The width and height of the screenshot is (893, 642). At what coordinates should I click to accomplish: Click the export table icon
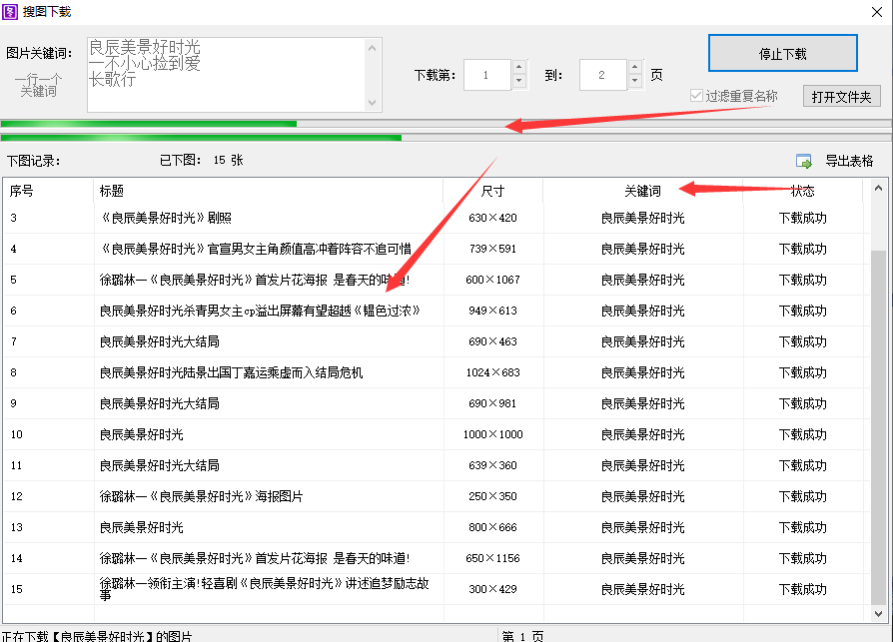click(803, 161)
